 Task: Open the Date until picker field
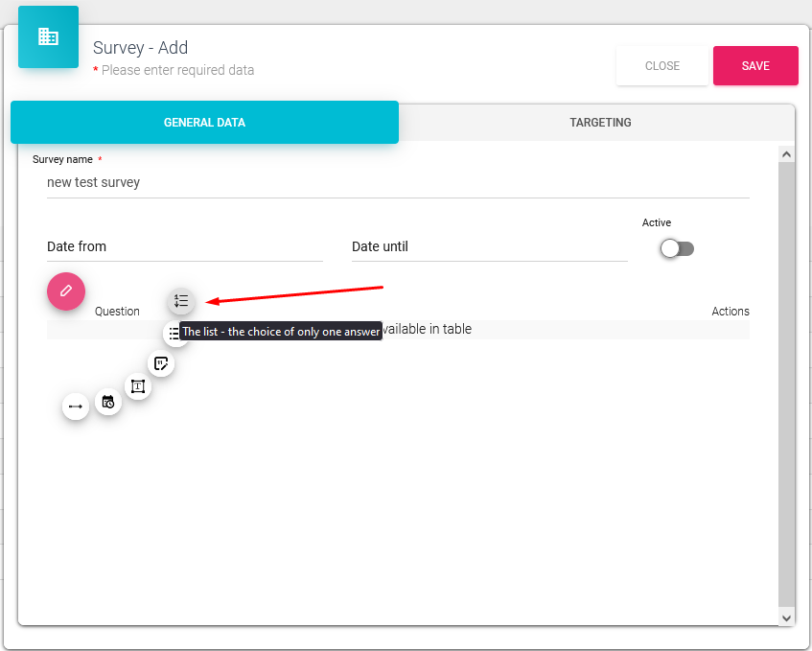coord(489,247)
